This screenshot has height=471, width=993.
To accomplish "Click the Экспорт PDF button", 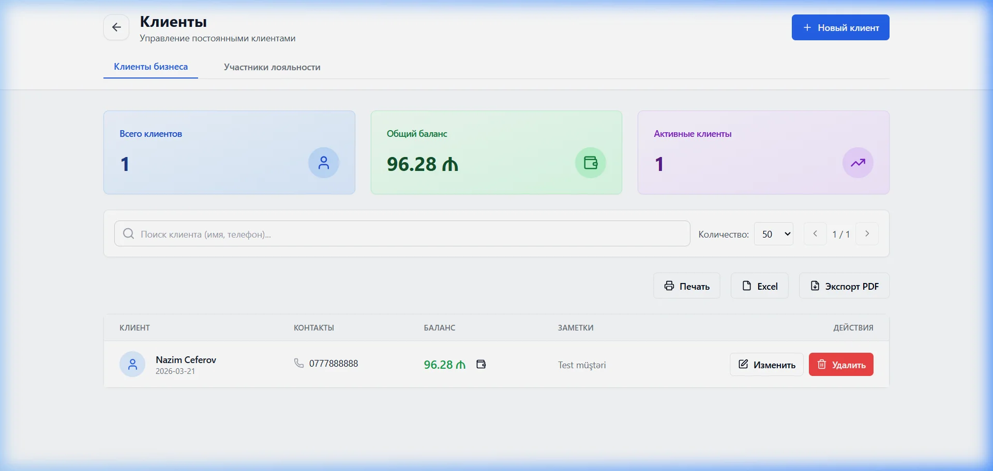I will [x=844, y=286].
